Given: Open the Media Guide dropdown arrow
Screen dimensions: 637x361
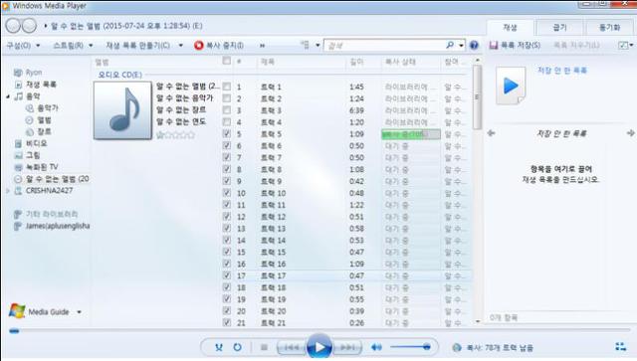Looking at the screenshot, I should click(80, 312).
